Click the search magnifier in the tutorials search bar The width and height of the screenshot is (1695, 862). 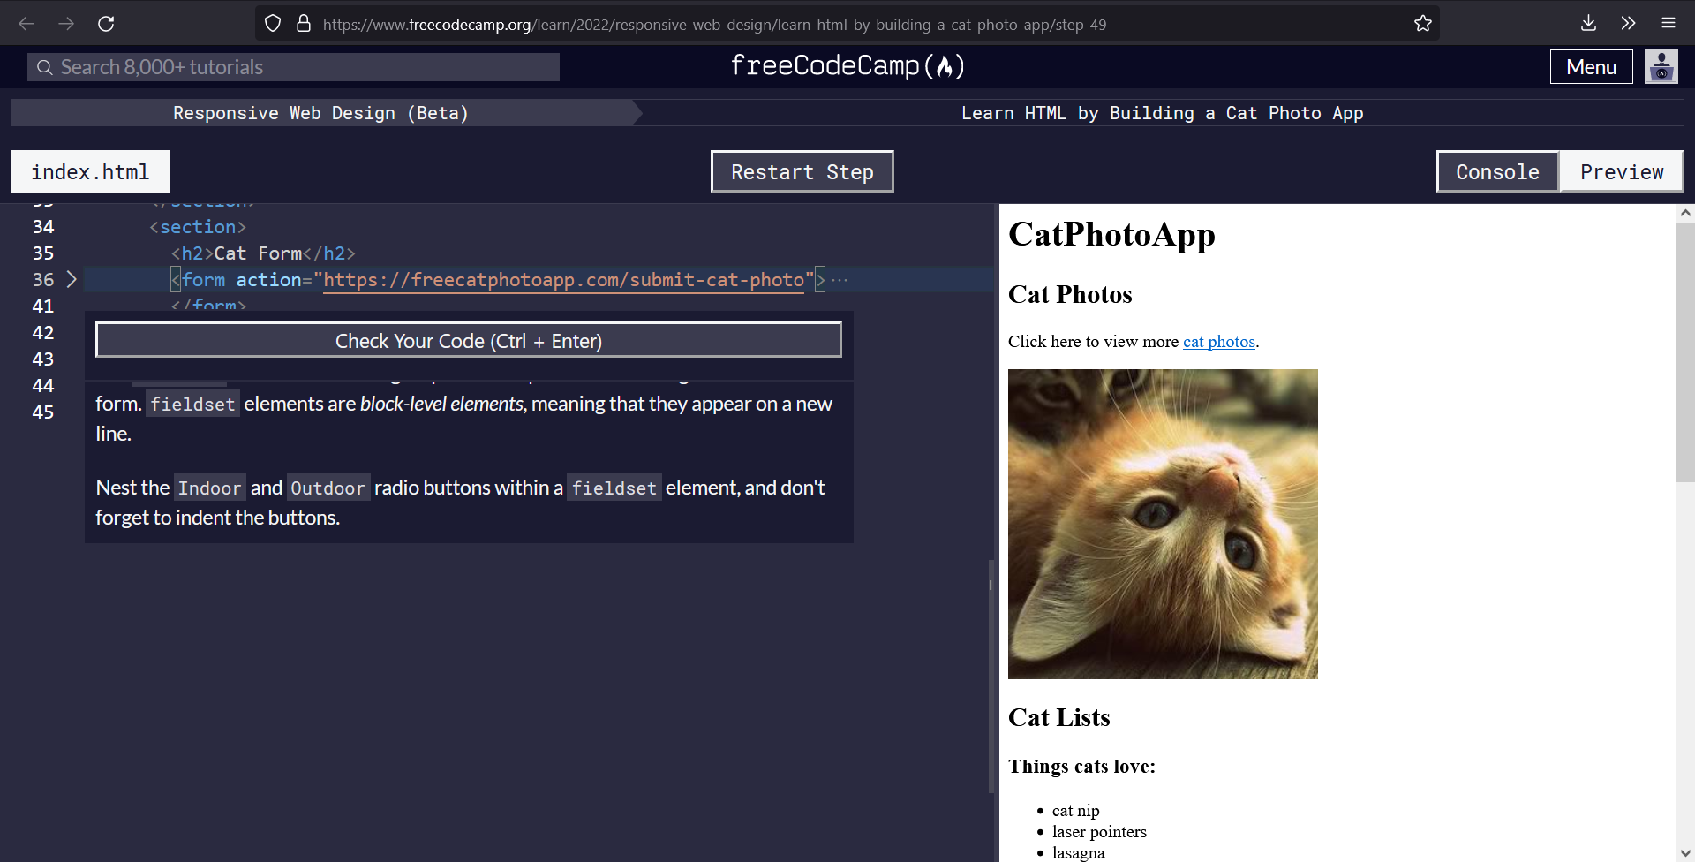pyautogui.click(x=44, y=66)
